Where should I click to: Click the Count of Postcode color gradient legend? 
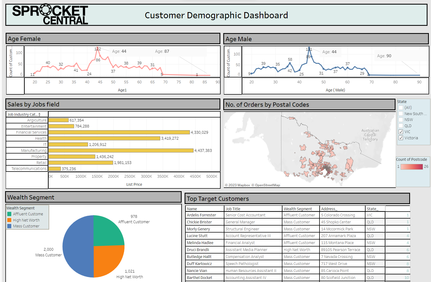point(411,167)
